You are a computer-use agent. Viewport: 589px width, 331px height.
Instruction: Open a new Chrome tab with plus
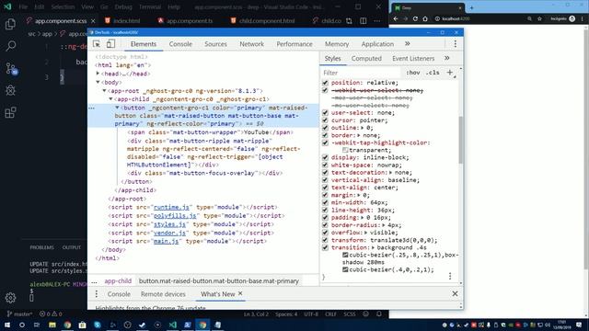(x=472, y=7)
